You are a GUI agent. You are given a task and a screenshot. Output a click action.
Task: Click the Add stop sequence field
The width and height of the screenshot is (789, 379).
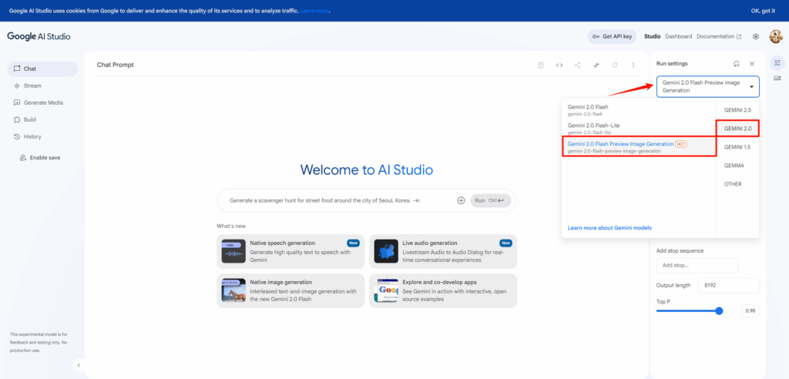point(697,265)
